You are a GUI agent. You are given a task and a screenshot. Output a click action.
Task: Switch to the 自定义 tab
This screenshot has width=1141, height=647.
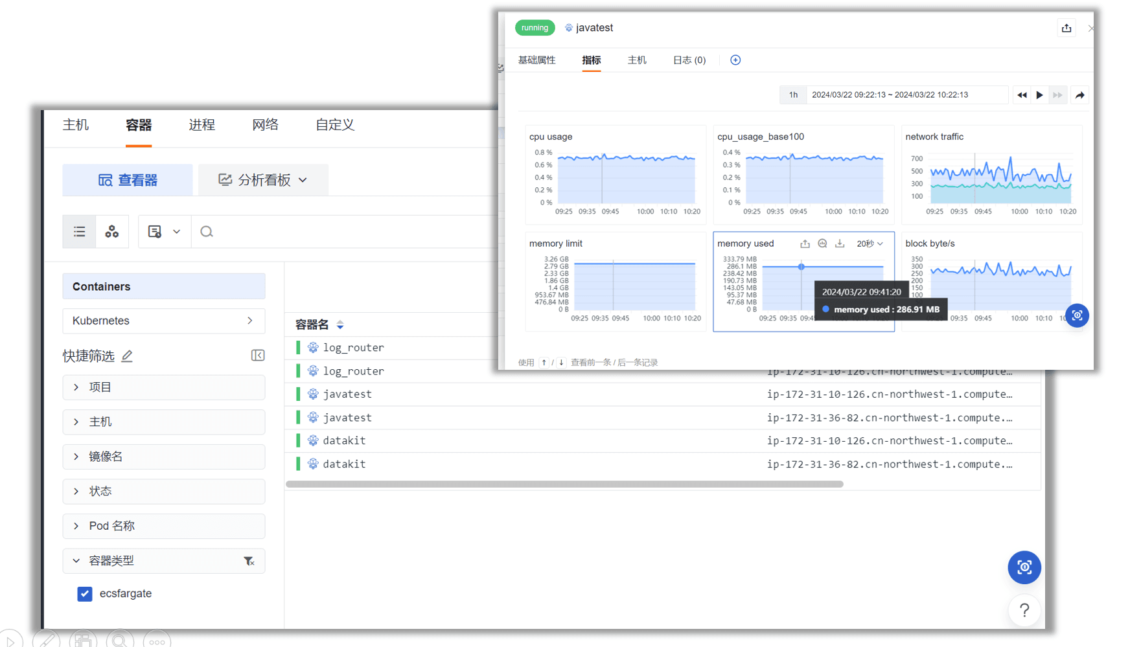335,125
